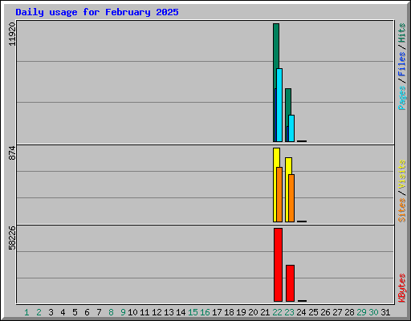Click the orange Sites bar for day 22
411x321 pixels.
pos(279,194)
